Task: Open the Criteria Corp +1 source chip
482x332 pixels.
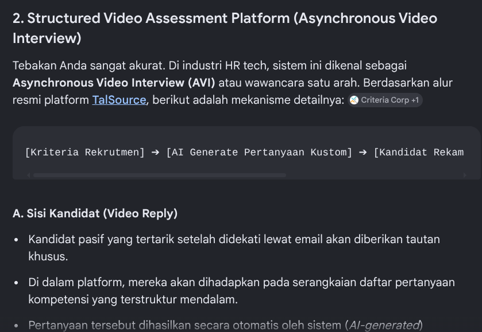Action: [x=385, y=100]
